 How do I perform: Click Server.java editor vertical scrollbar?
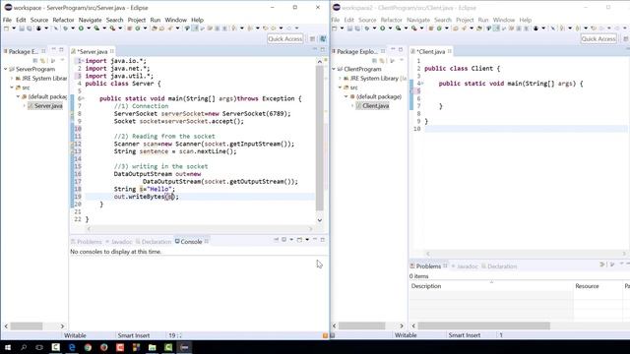pos(320,140)
